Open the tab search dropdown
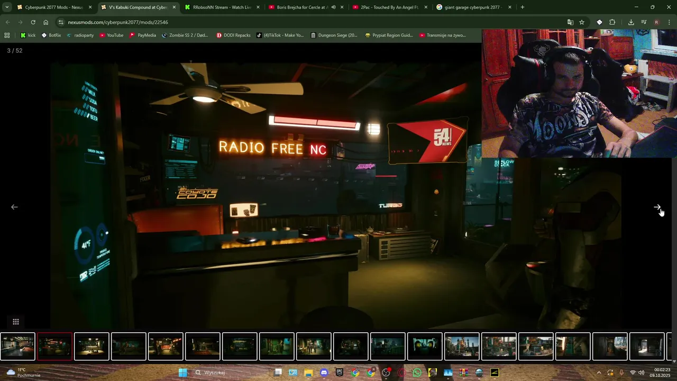The height and width of the screenshot is (381, 677). (x=7, y=7)
